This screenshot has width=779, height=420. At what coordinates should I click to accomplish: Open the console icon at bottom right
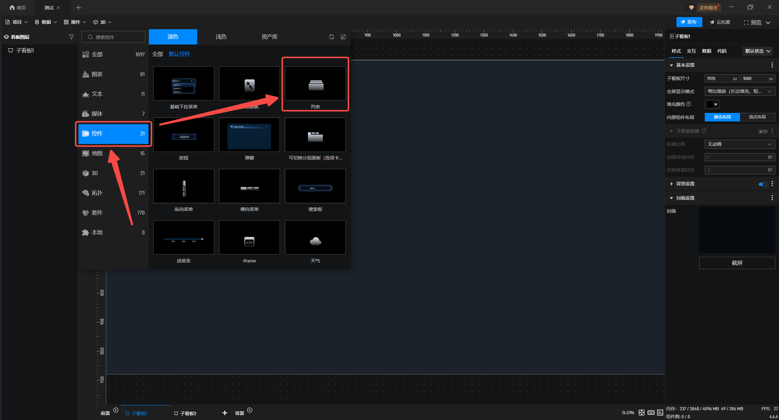click(x=660, y=412)
